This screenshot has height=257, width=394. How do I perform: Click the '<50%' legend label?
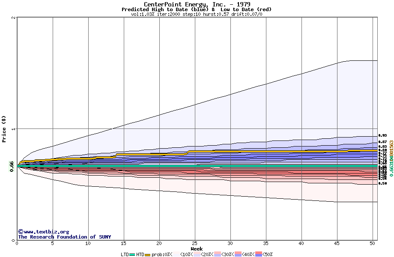click(x=267, y=254)
